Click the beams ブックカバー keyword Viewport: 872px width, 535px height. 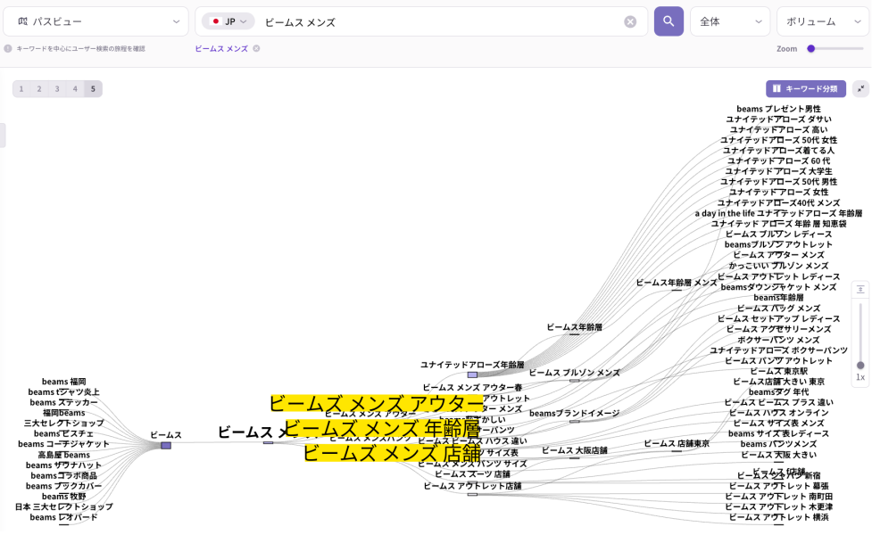pos(64,486)
